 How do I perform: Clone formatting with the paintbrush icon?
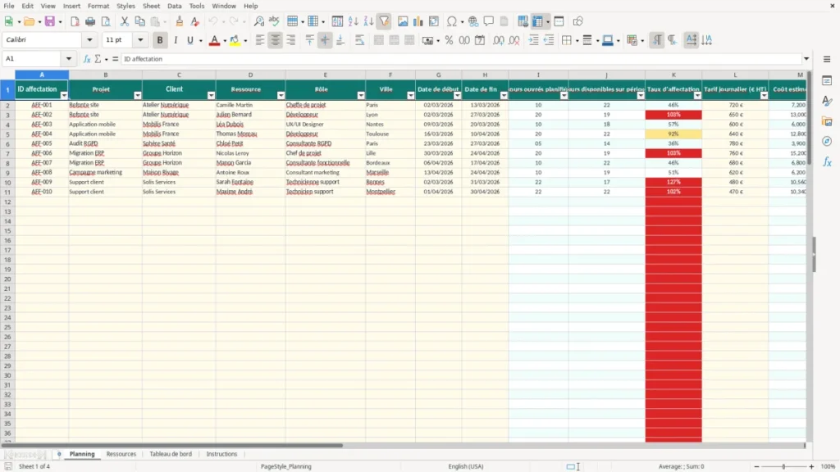[x=180, y=21]
